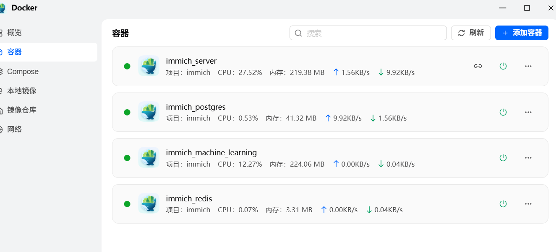Click the immich_postgres whale container icon
This screenshot has width=556, height=252.
pos(149,112)
